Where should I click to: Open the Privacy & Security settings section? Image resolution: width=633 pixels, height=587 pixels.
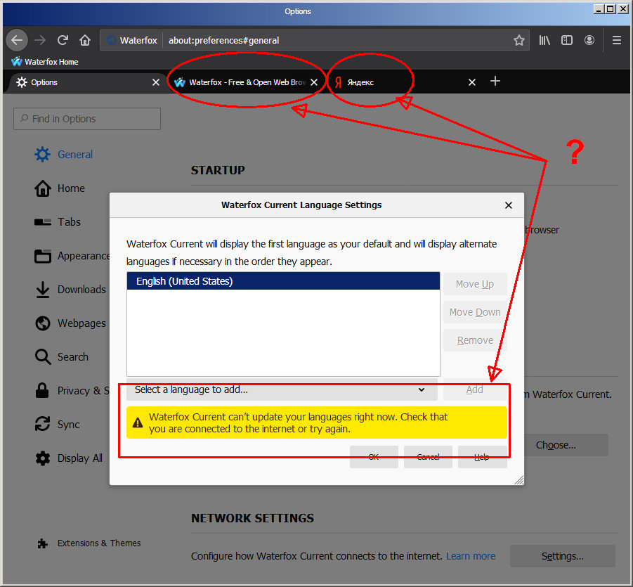point(77,390)
